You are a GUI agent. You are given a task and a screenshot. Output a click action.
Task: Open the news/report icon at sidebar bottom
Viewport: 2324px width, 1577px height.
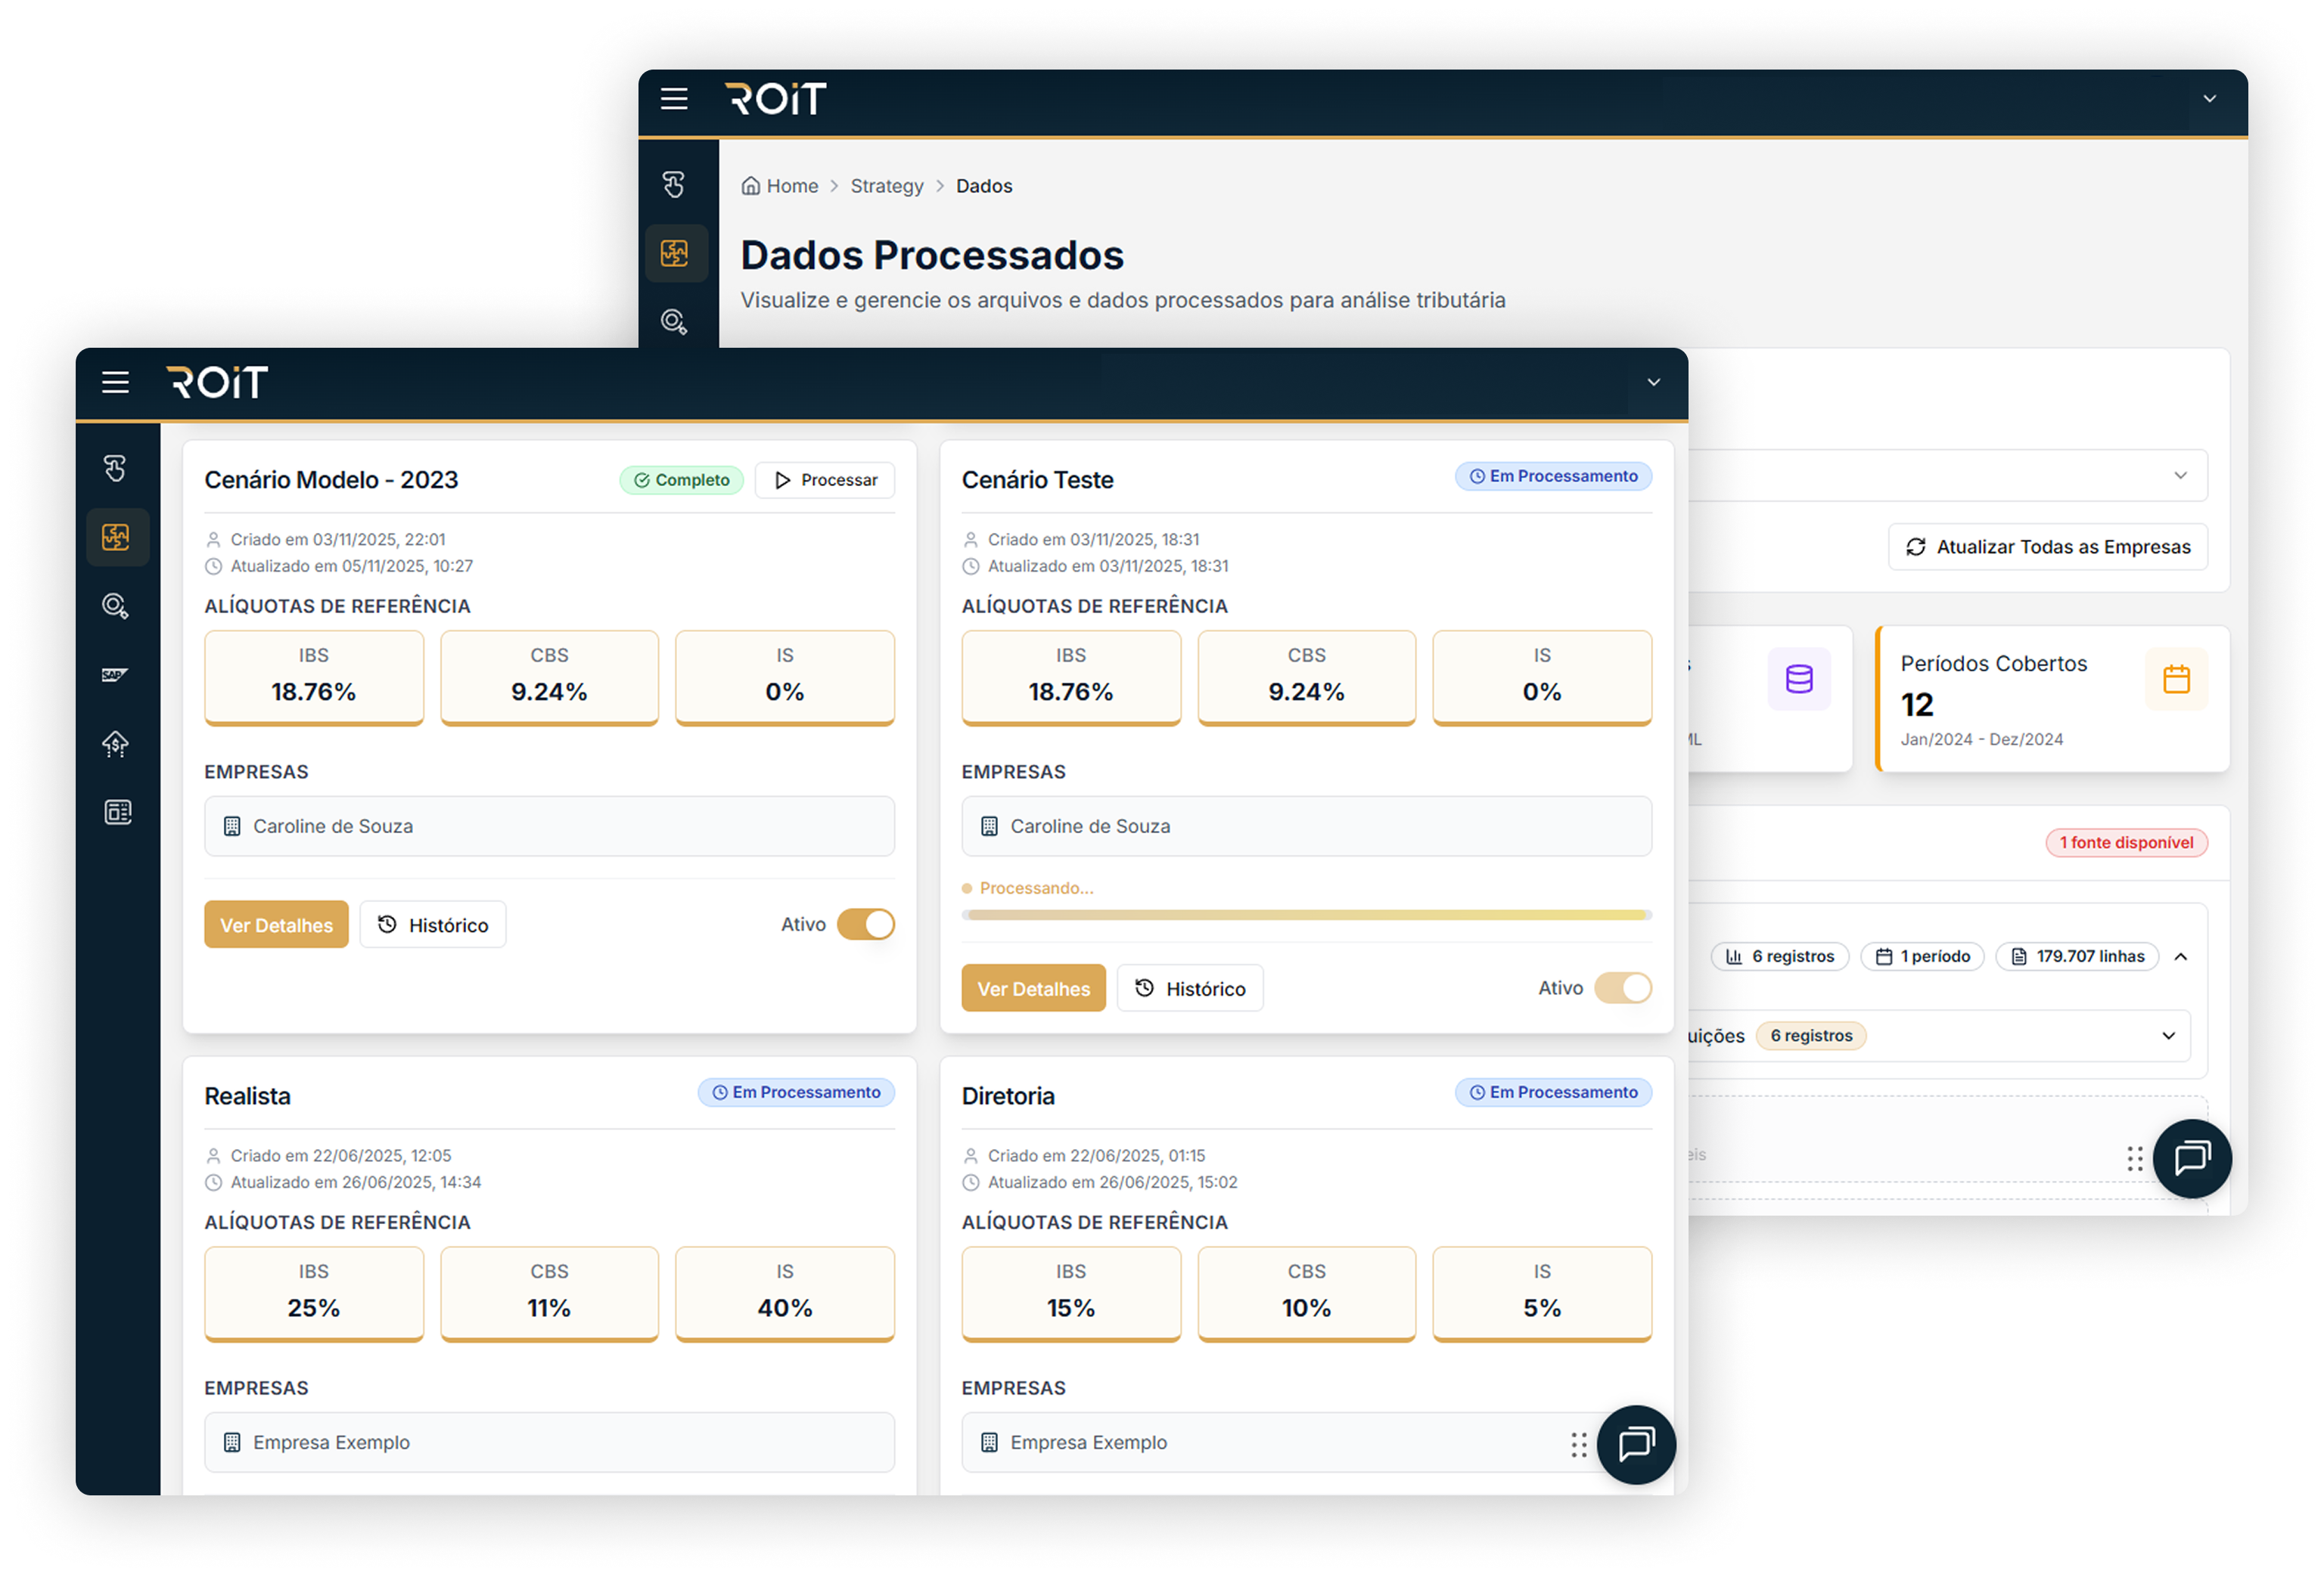click(x=117, y=813)
